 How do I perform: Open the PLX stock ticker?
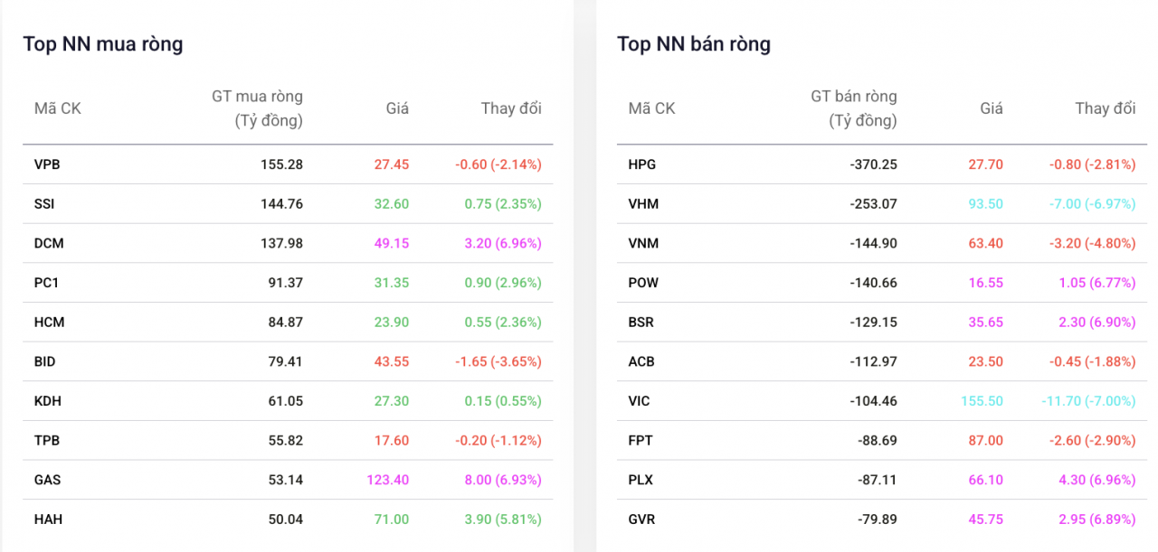click(x=641, y=480)
